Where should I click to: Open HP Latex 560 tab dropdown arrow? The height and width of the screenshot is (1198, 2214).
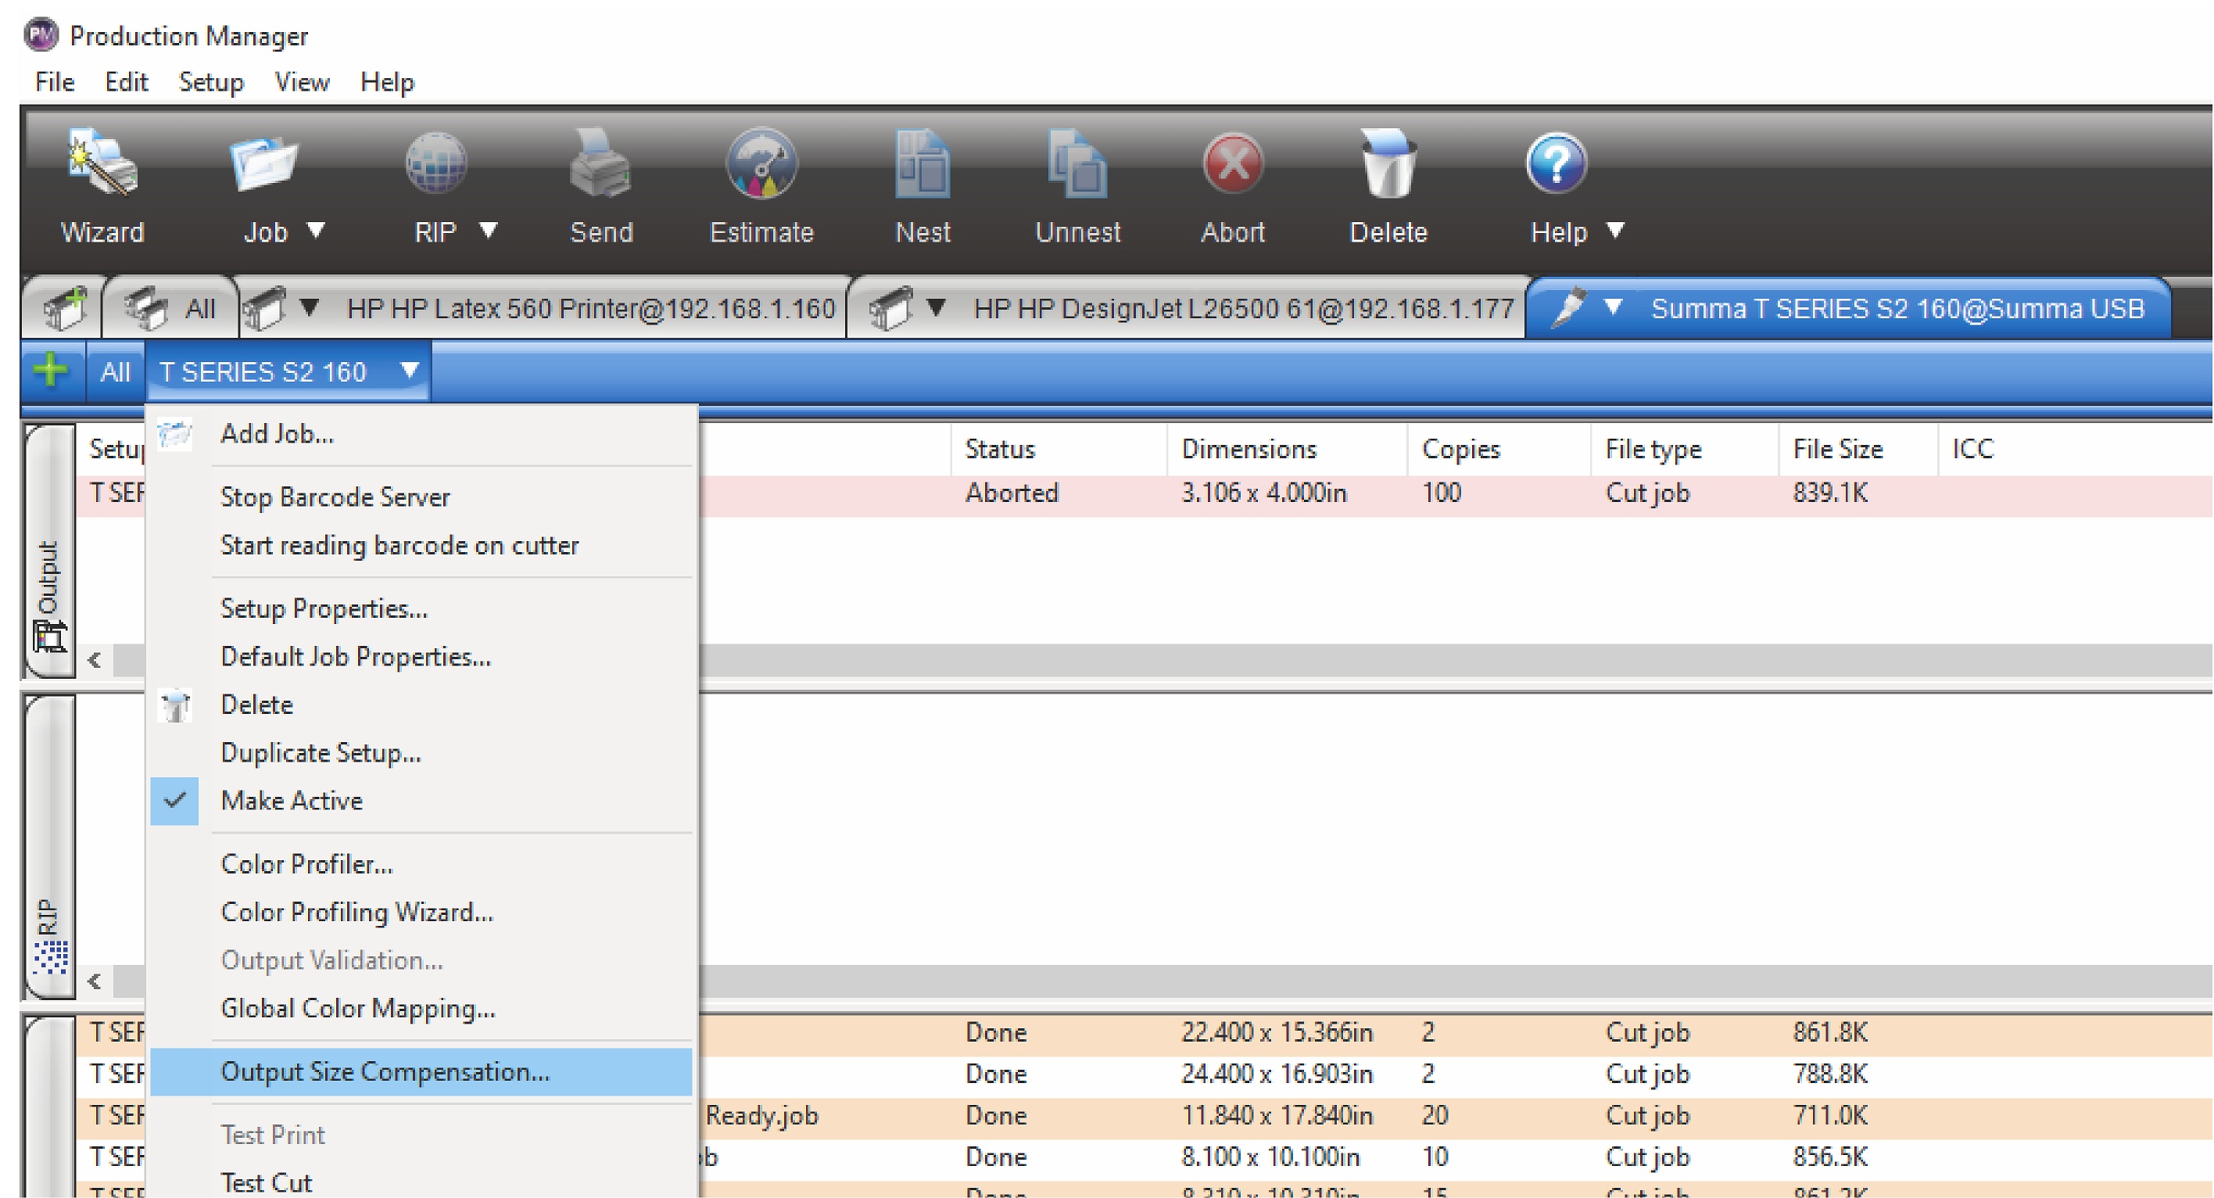coord(310,307)
